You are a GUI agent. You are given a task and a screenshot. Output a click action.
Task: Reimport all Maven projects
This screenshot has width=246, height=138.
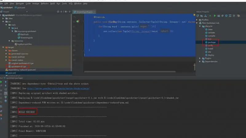tap(198, 16)
